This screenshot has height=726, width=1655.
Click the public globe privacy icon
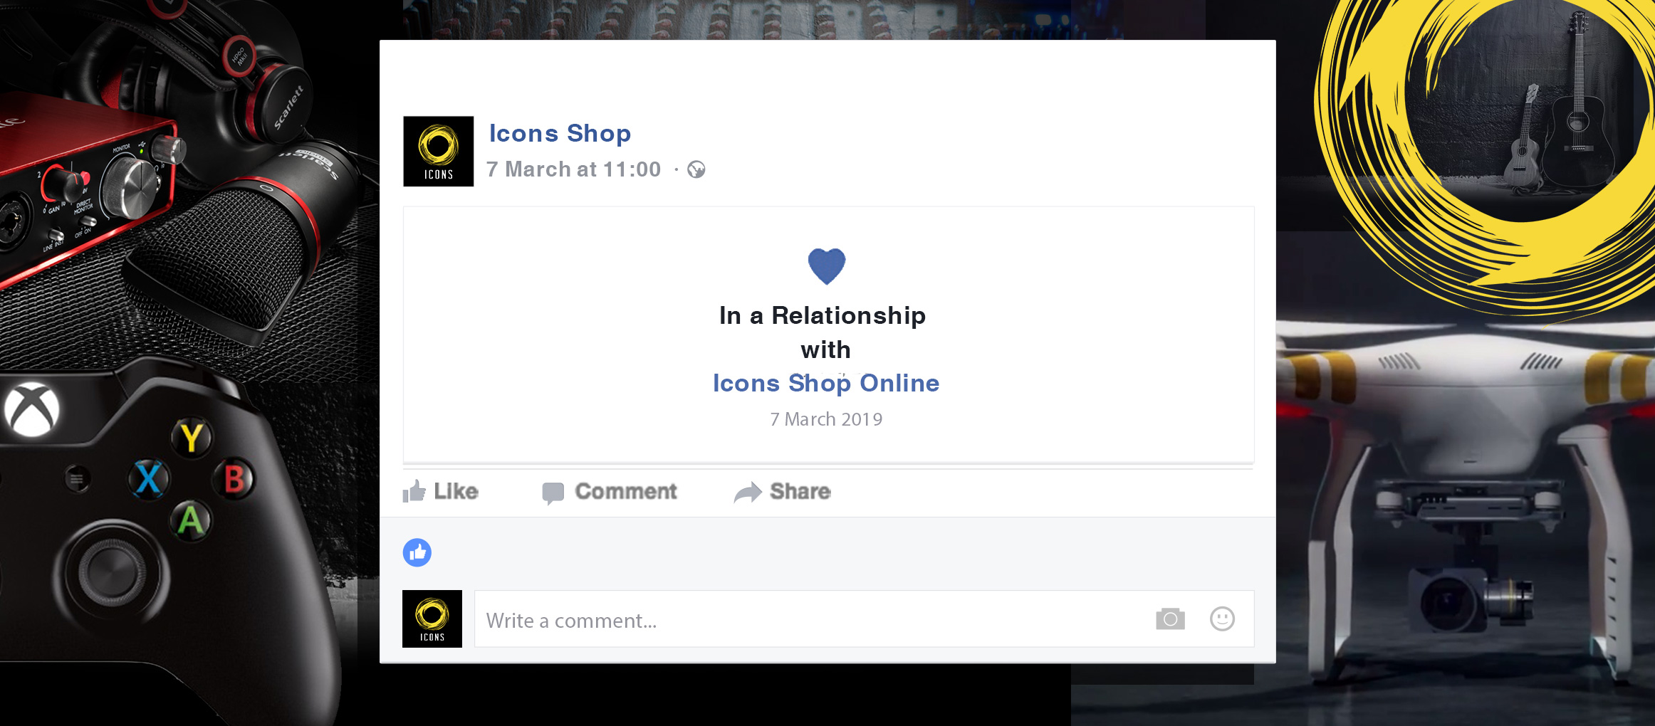point(696,169)
